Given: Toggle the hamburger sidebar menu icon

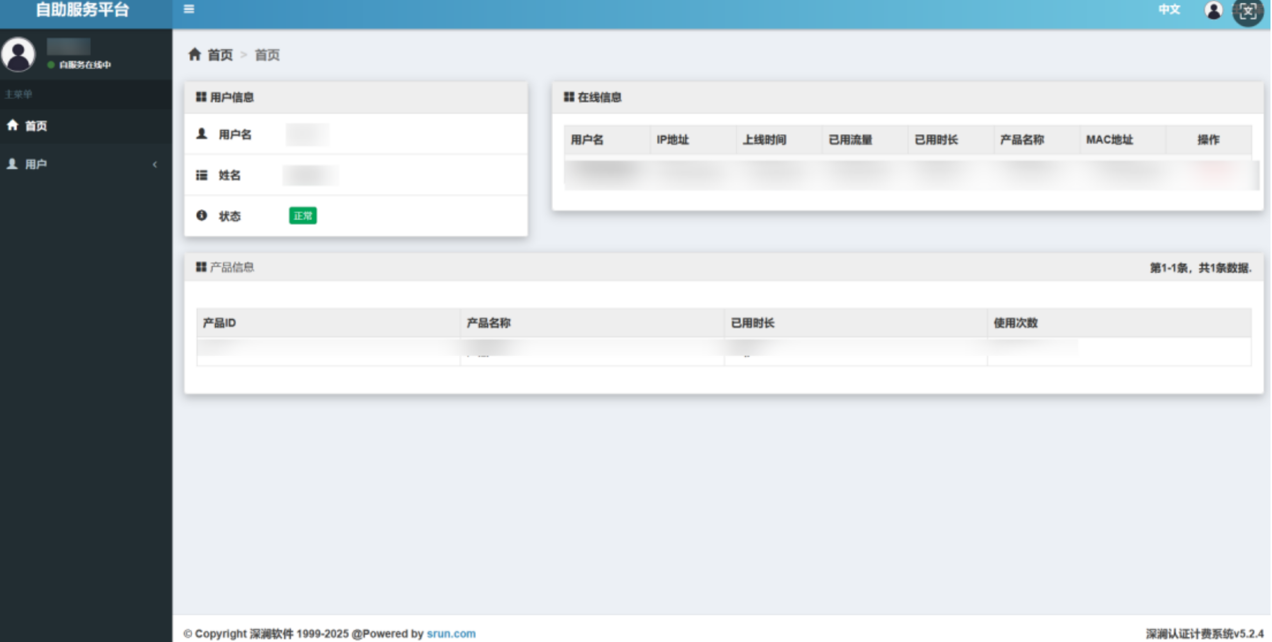Looking at the screenshot, I should coord(189,9).
